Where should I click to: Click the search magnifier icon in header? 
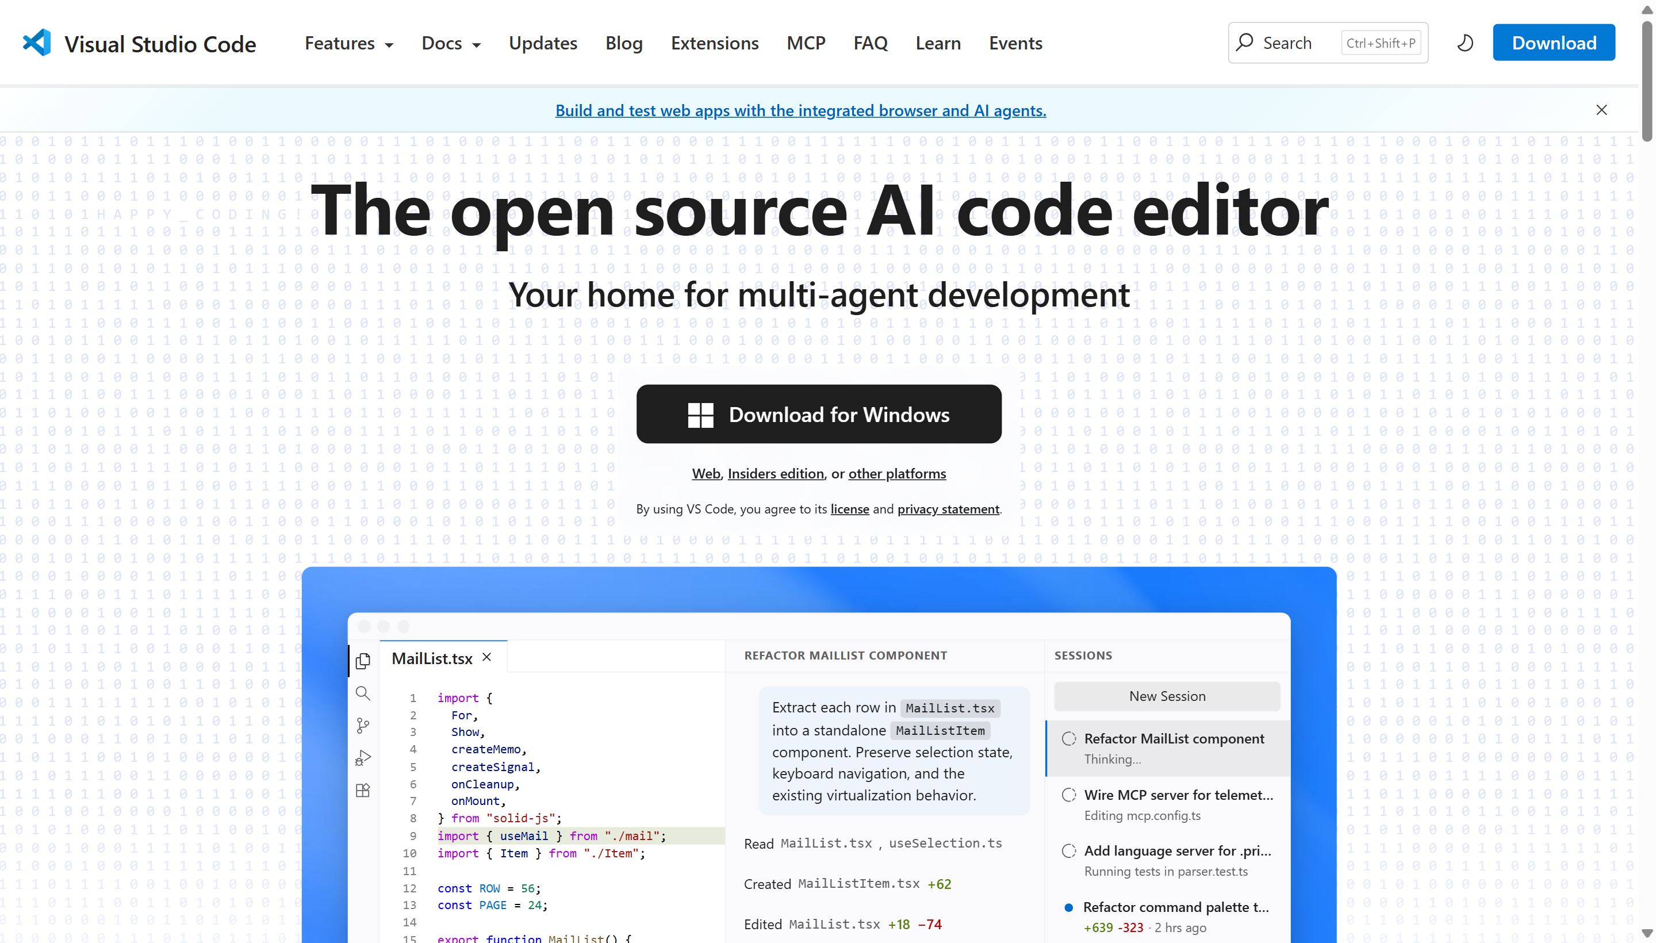click(x=1244, y=43)
